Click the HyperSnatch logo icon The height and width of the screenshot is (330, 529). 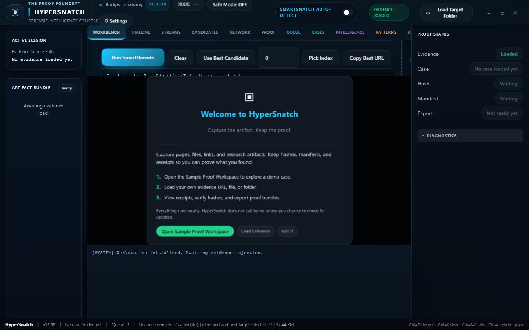click(15, 12)
